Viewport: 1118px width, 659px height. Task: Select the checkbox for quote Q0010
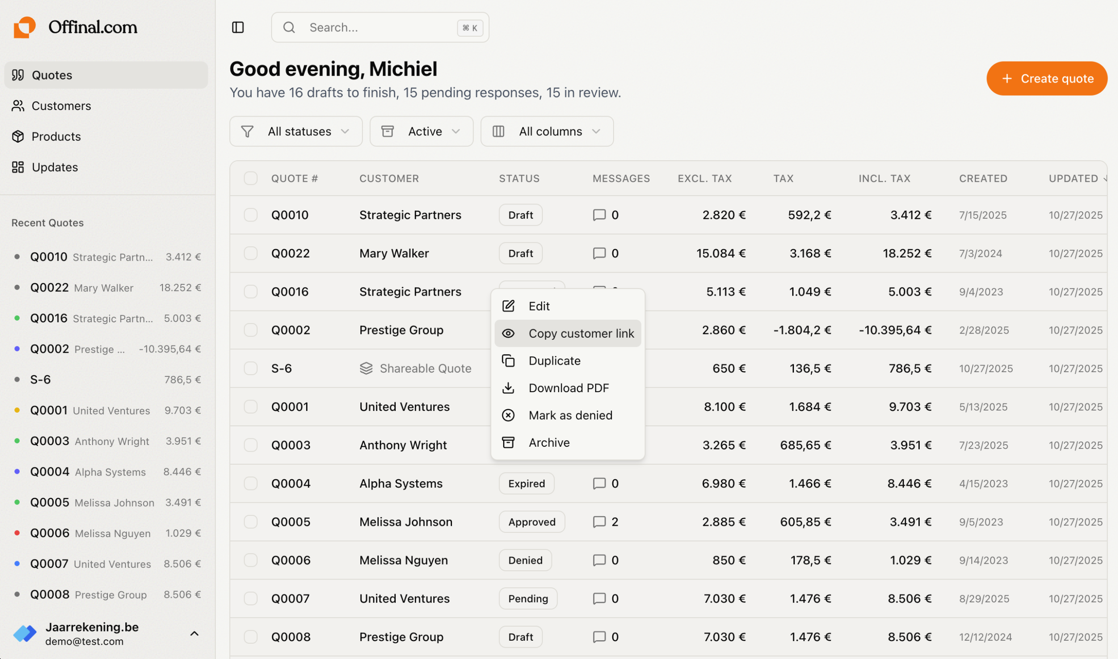pos(250,215)
